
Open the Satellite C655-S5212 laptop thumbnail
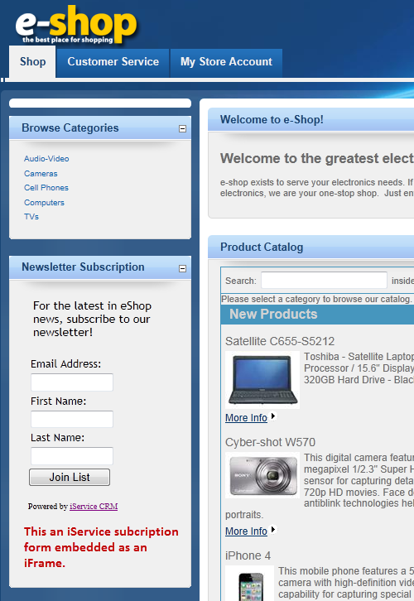[x=262, y=379]
